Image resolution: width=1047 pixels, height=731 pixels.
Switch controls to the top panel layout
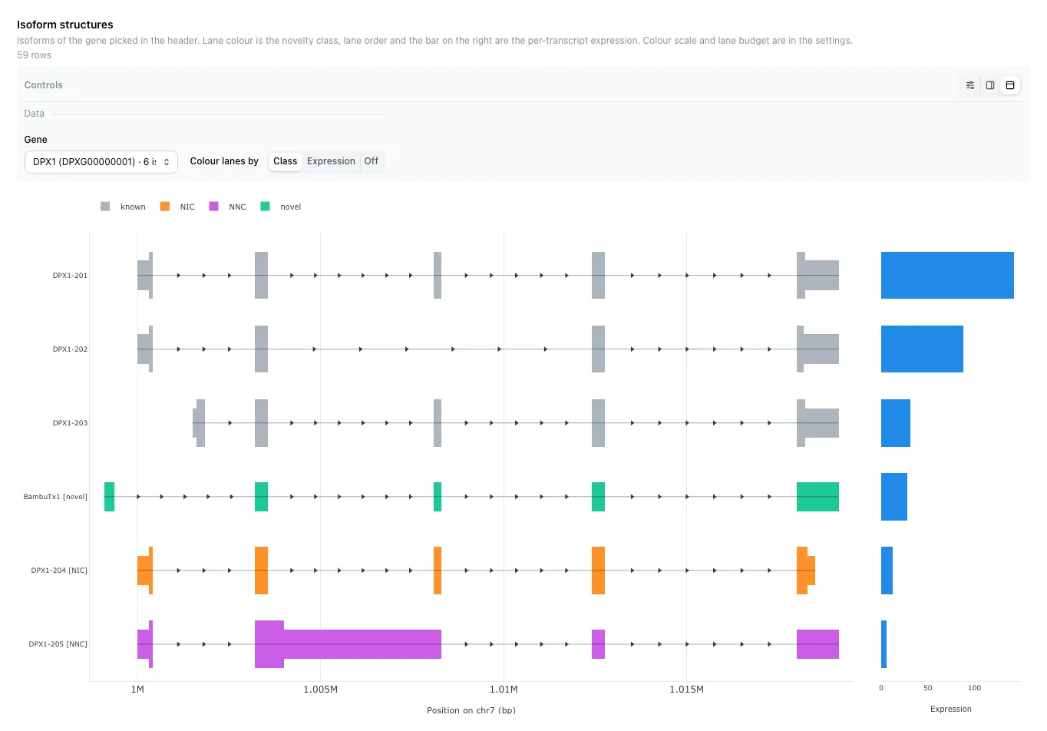(1010, 85)
